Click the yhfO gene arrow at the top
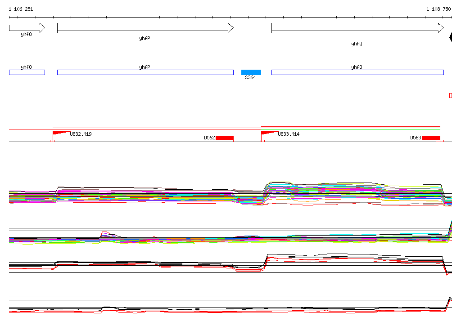The height and width of the screenshot is (321, 461). (27, 28)
